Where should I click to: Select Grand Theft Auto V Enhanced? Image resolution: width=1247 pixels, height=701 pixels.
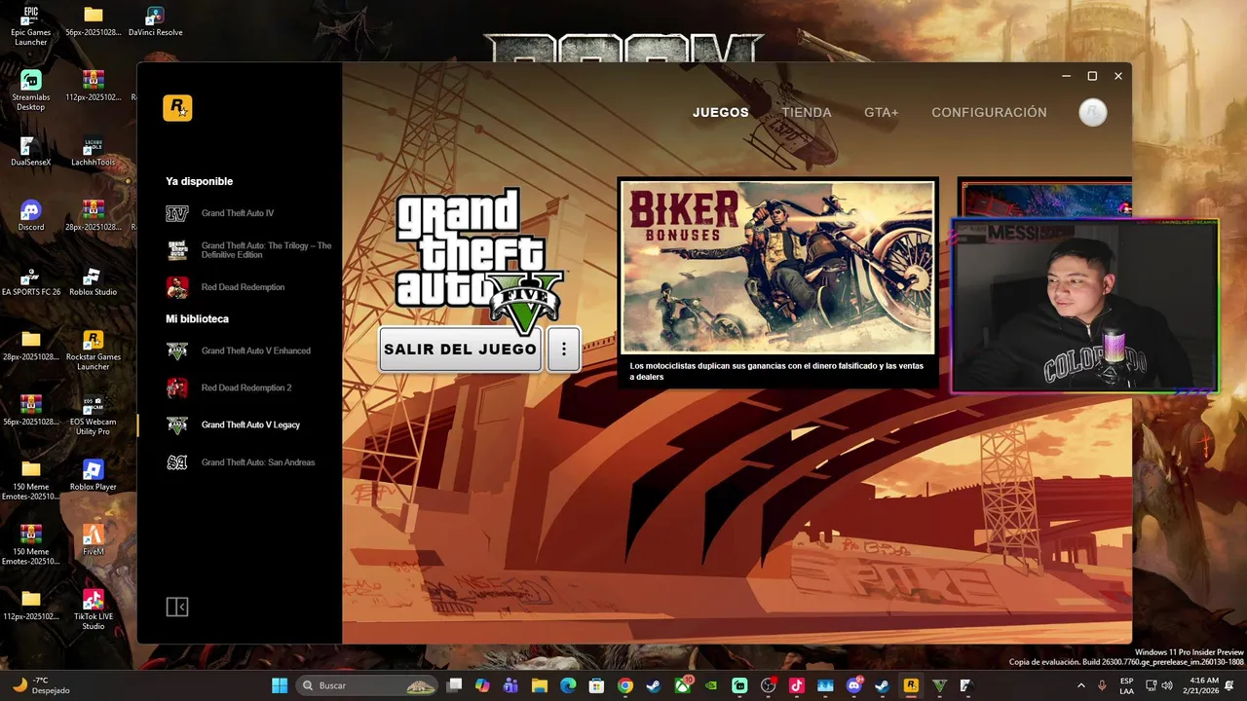[x=239, y=350]
